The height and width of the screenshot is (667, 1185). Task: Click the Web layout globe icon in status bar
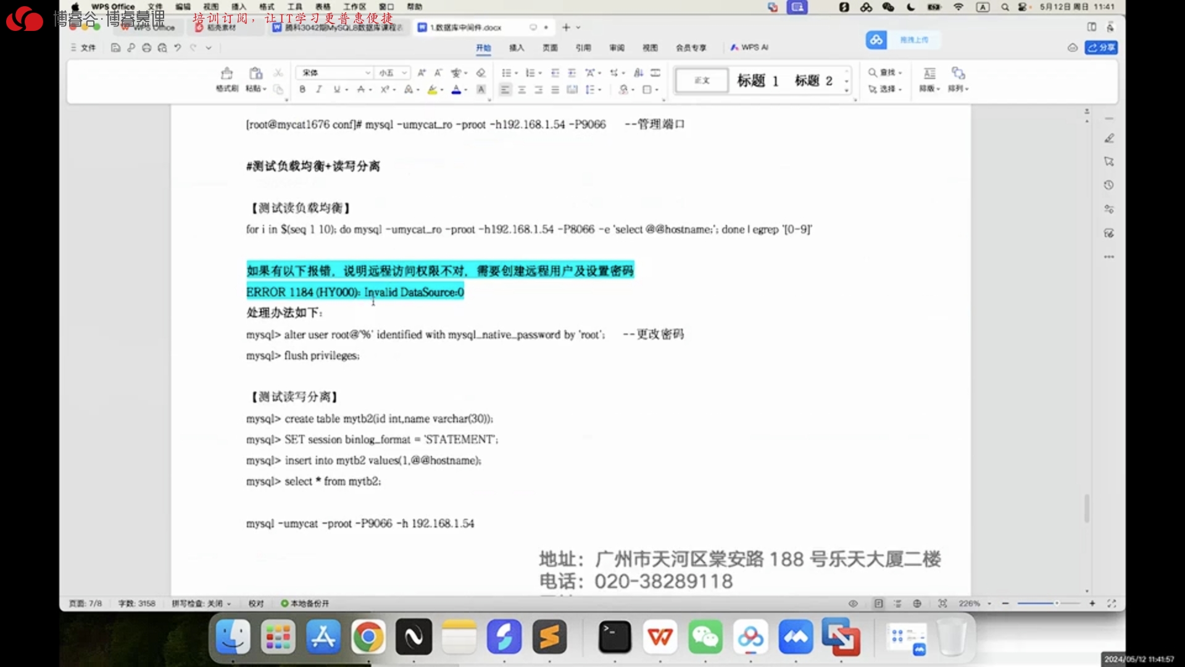[917, 603]
